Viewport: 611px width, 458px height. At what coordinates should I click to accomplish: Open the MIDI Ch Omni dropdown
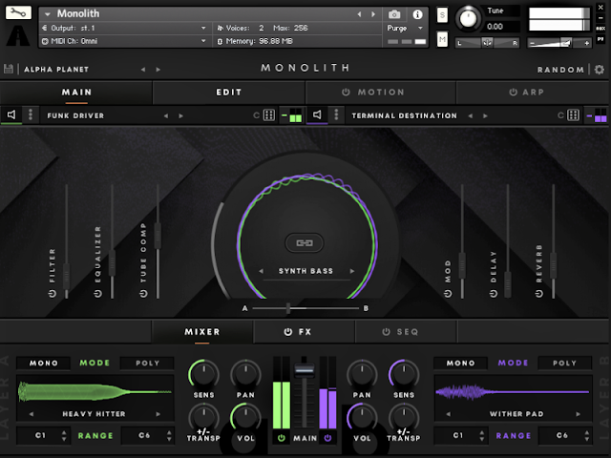point(124,41)
